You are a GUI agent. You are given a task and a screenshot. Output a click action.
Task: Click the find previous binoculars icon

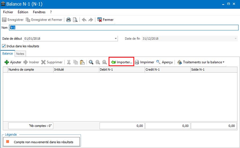(98, 62)
